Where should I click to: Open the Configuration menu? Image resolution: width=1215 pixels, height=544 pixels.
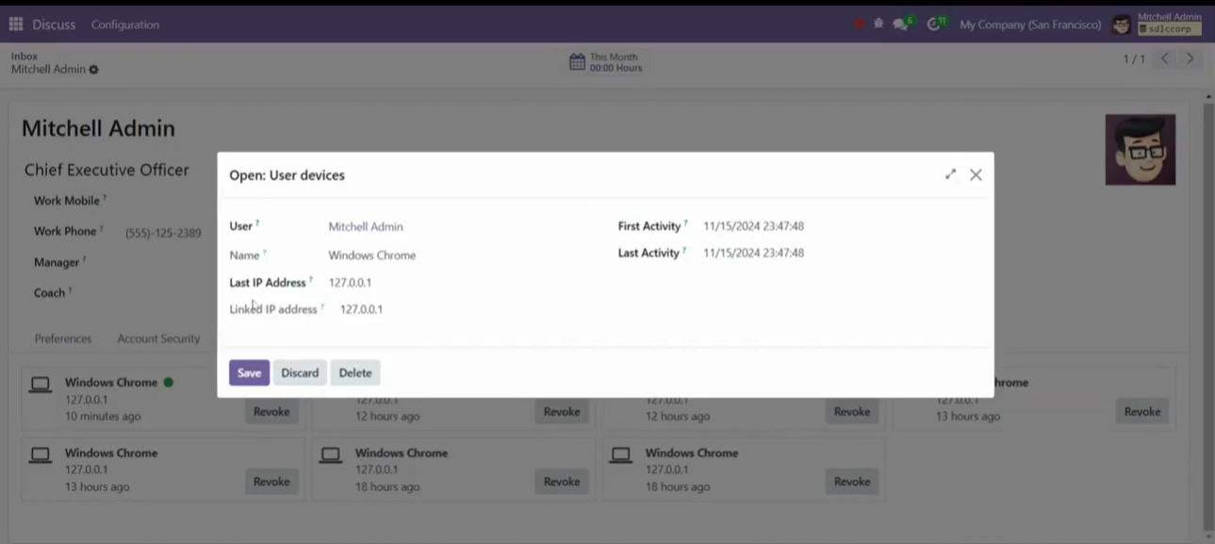[125, 25]
